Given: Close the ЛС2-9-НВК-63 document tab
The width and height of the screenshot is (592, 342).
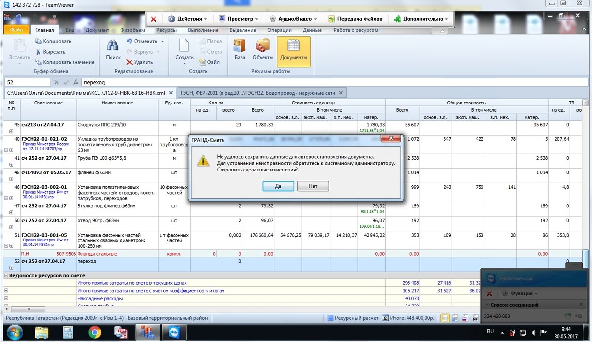Looking at the screenshot, I should [171, 93].
